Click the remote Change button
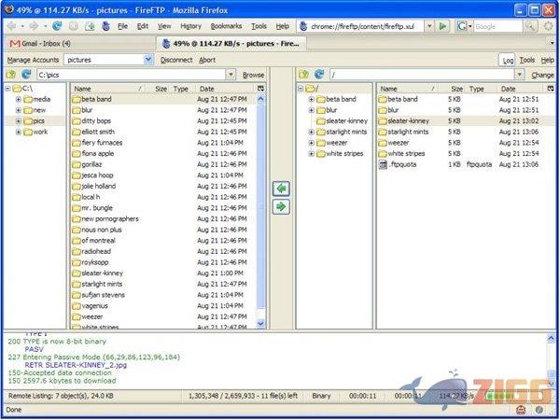 coord(542,75)
